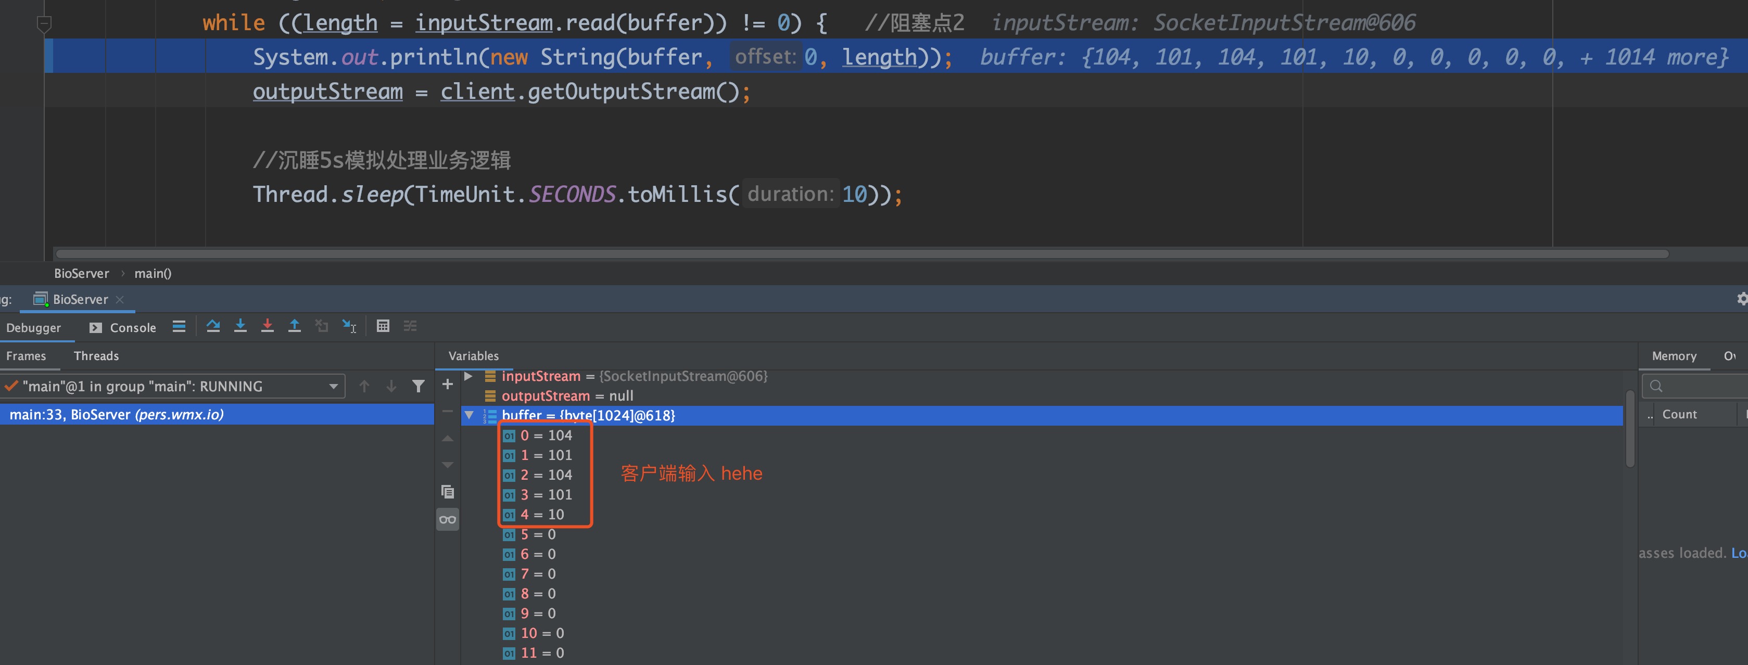The image size is (1748, 665).
Task: Click the Step Into icon
Action: pyautogui.click(x=240, y=326)
